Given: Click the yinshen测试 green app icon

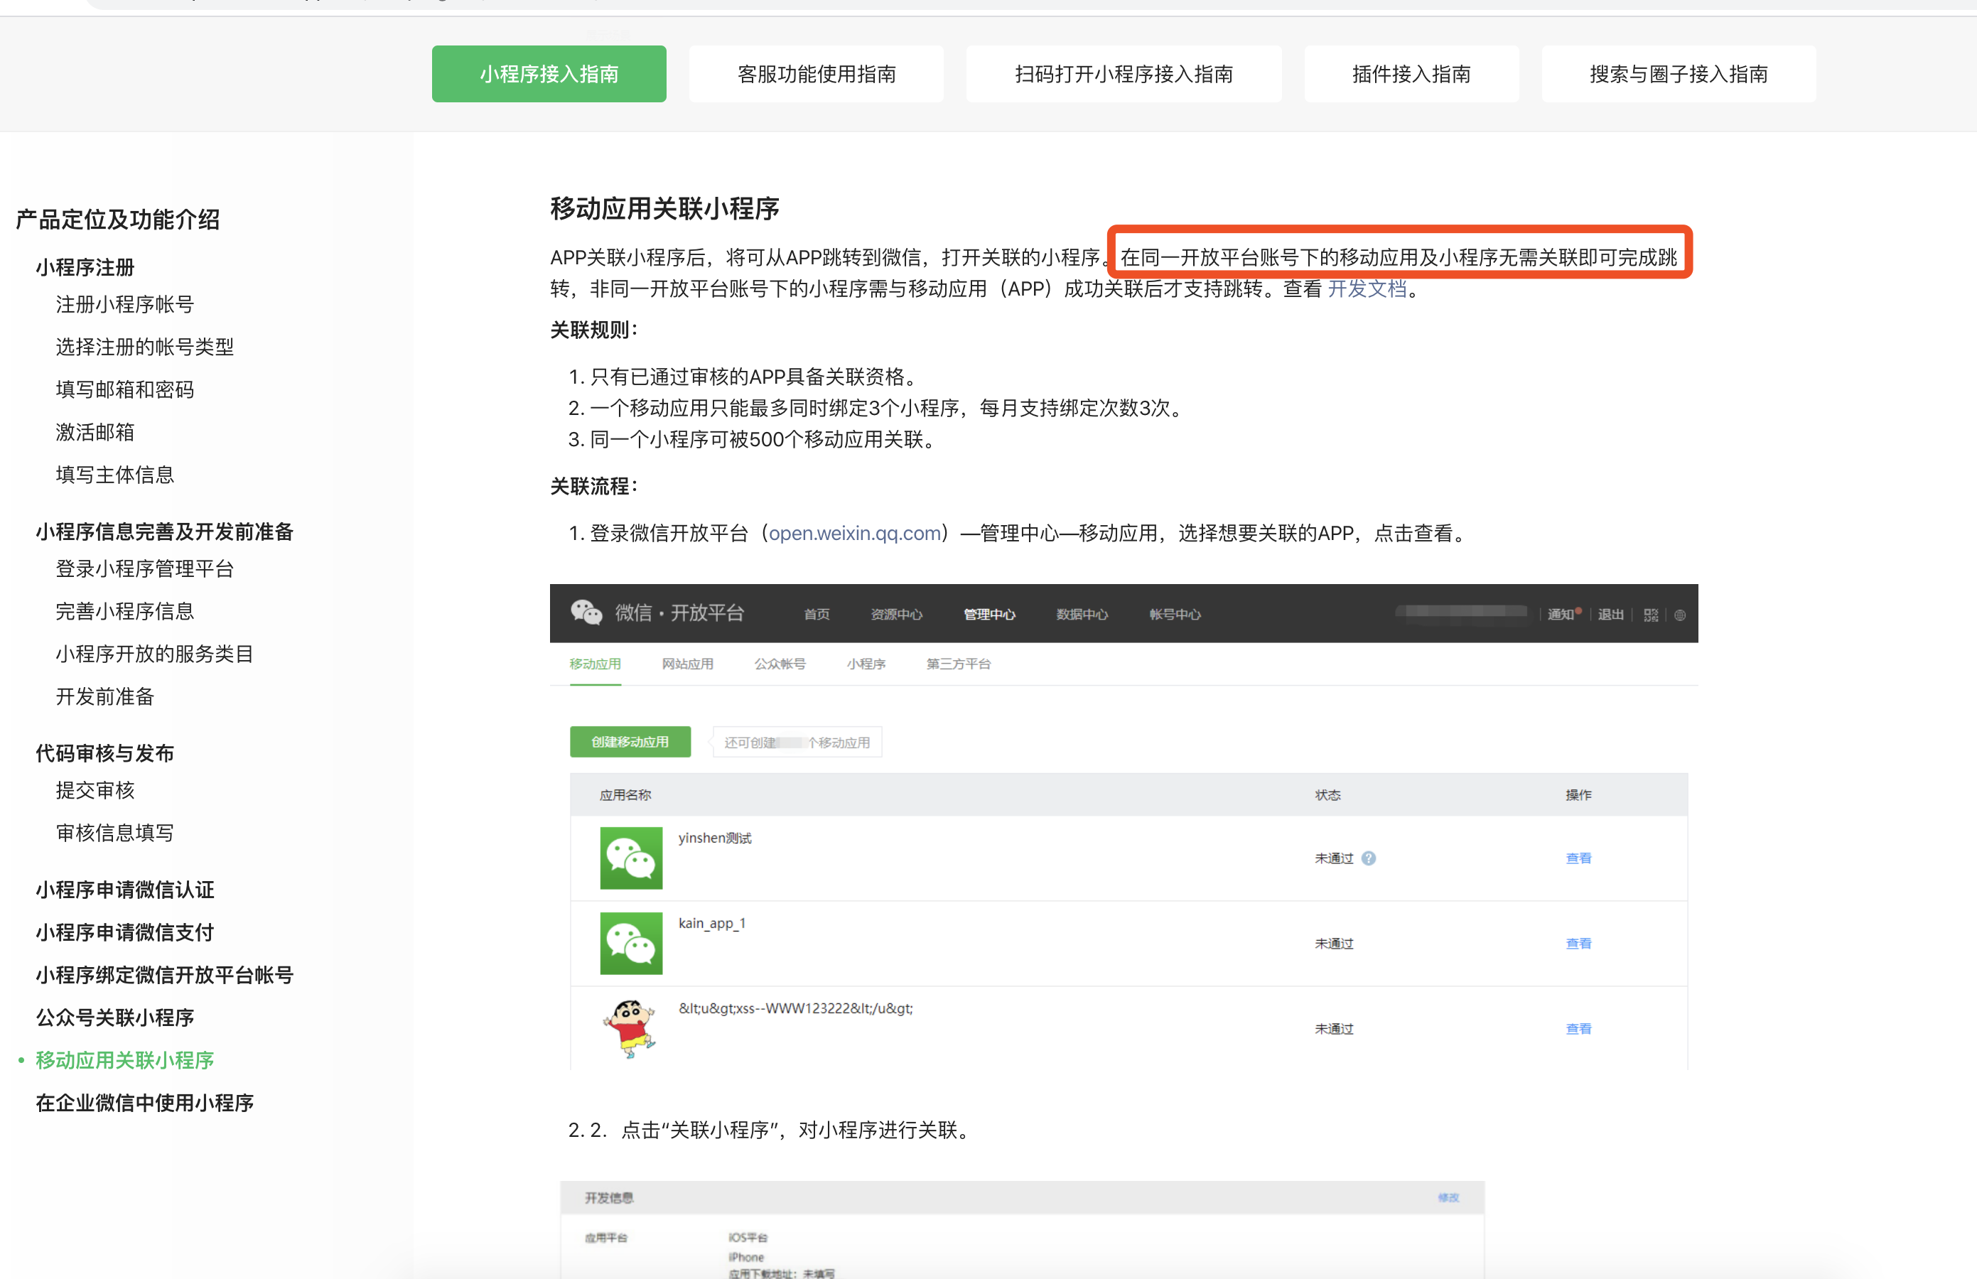Looking at the screenshot, I should 630,857.
